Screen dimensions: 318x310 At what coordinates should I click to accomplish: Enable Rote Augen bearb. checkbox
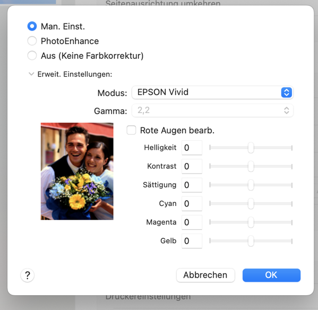tap(131, 130)
